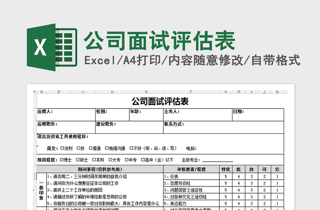The image size is (320, 210).
Task: Check the 博士 education box
Action: [62, 160]
